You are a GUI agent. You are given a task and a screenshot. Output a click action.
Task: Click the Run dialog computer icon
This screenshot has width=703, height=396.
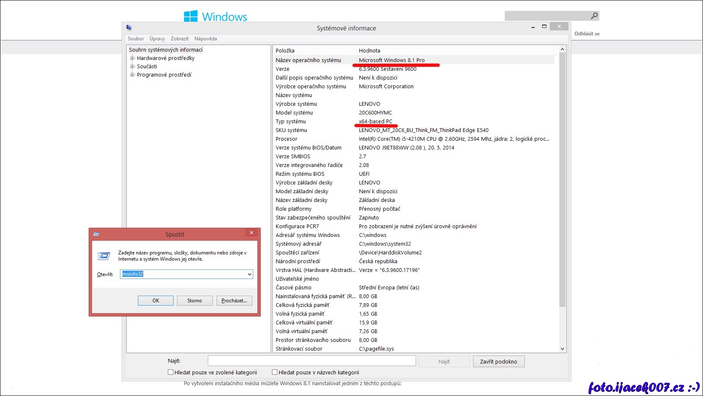pos(104,256)
